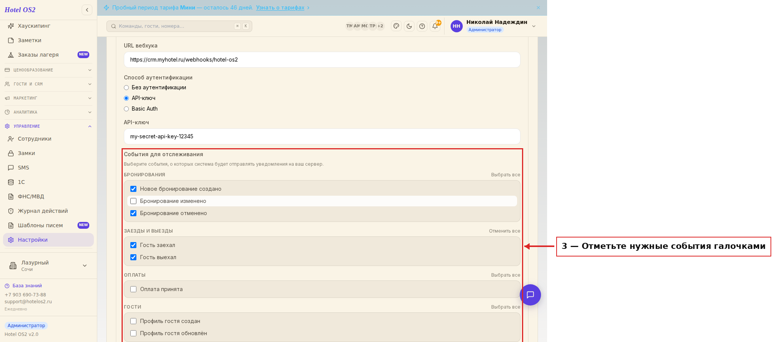Open the Николай Надеждин user menu
This screenshot has height=342, width=780.
click(493, 26)
